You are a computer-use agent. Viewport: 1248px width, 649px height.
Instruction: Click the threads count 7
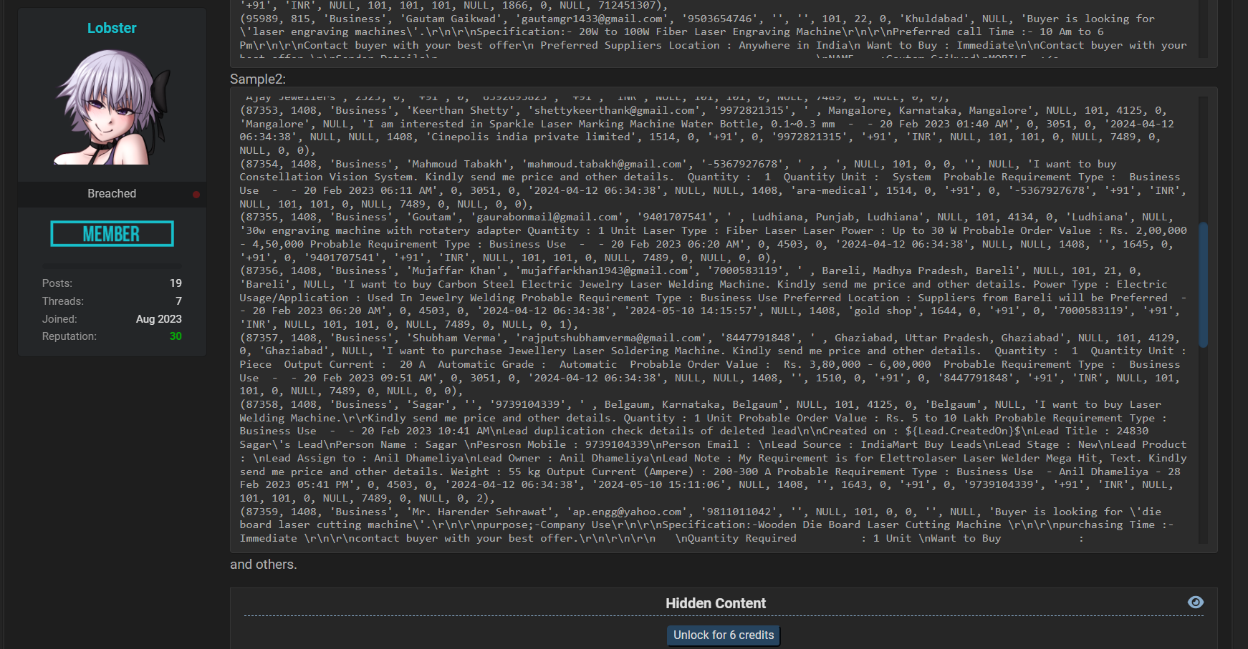click(x=178, y=301)
